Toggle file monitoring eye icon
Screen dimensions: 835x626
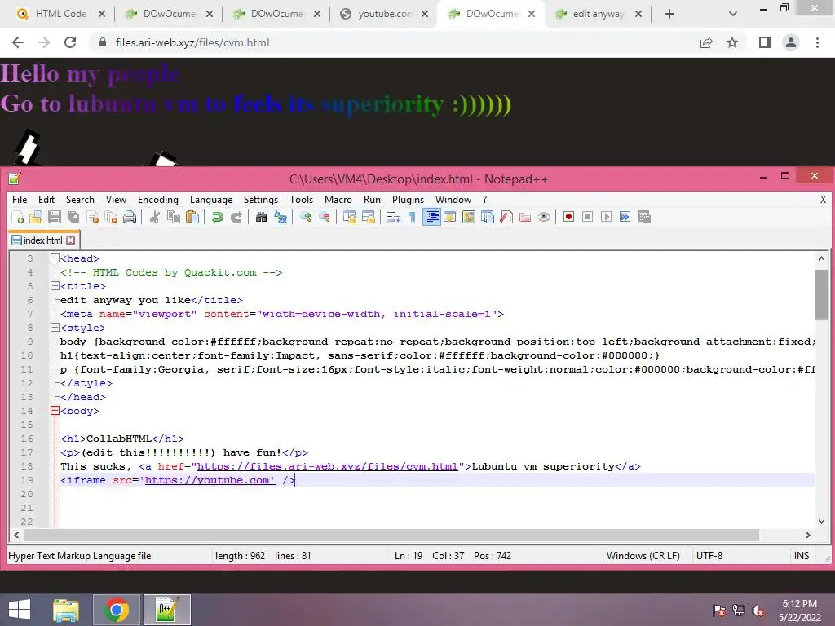[544, 217]
